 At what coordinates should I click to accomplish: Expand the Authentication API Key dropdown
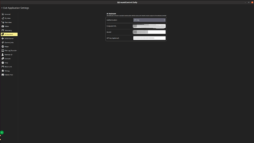coord(149,20)
